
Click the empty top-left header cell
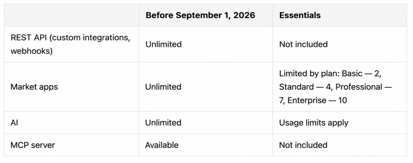coord(71,15)
